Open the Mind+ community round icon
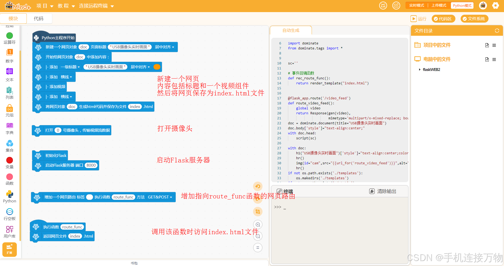 pyautogui.click(x=383, y=6)
